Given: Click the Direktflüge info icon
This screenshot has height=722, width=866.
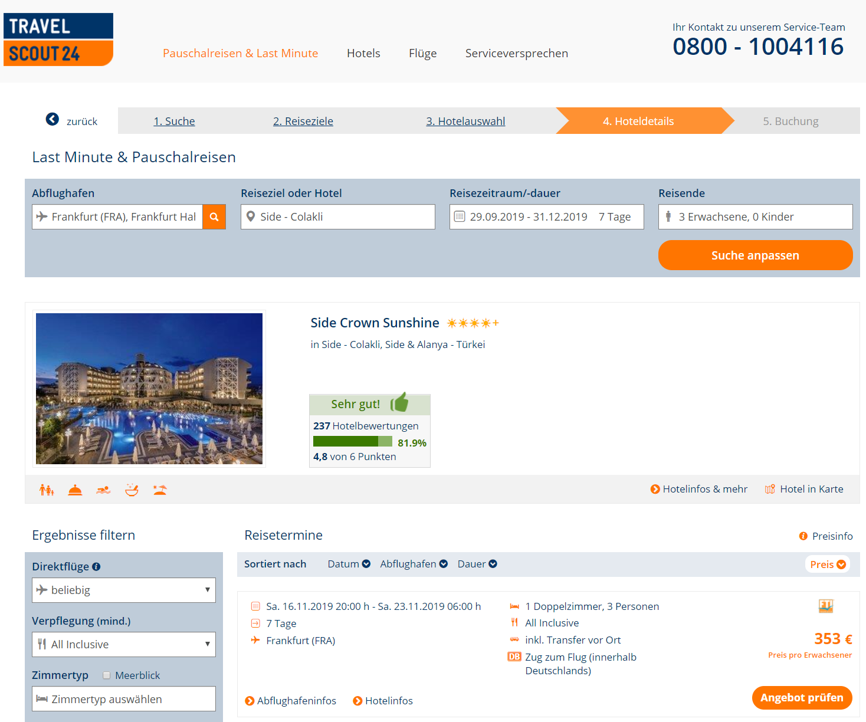Looking at the screenshot, I should 96,567.
